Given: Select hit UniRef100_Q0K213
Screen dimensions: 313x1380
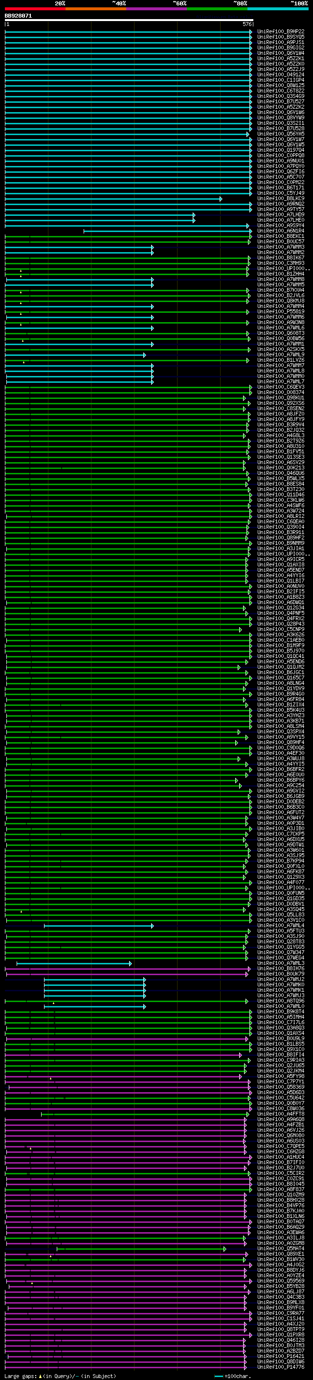Looking at the screenshot, I should pyautogui.click(x=281, y=468).
